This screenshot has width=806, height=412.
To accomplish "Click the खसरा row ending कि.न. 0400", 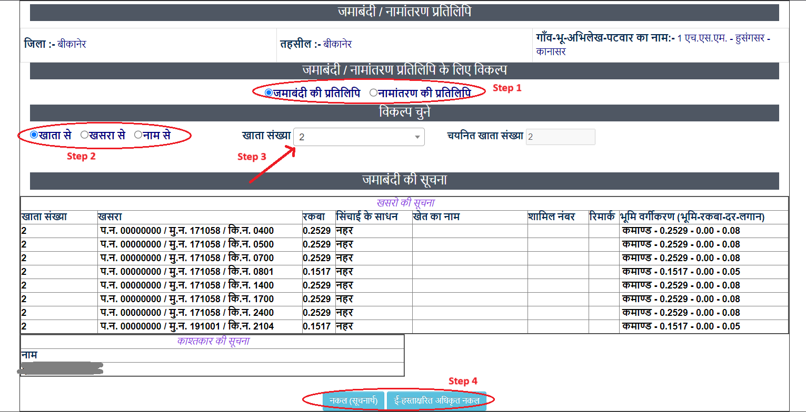I will [x=187, y=231].
